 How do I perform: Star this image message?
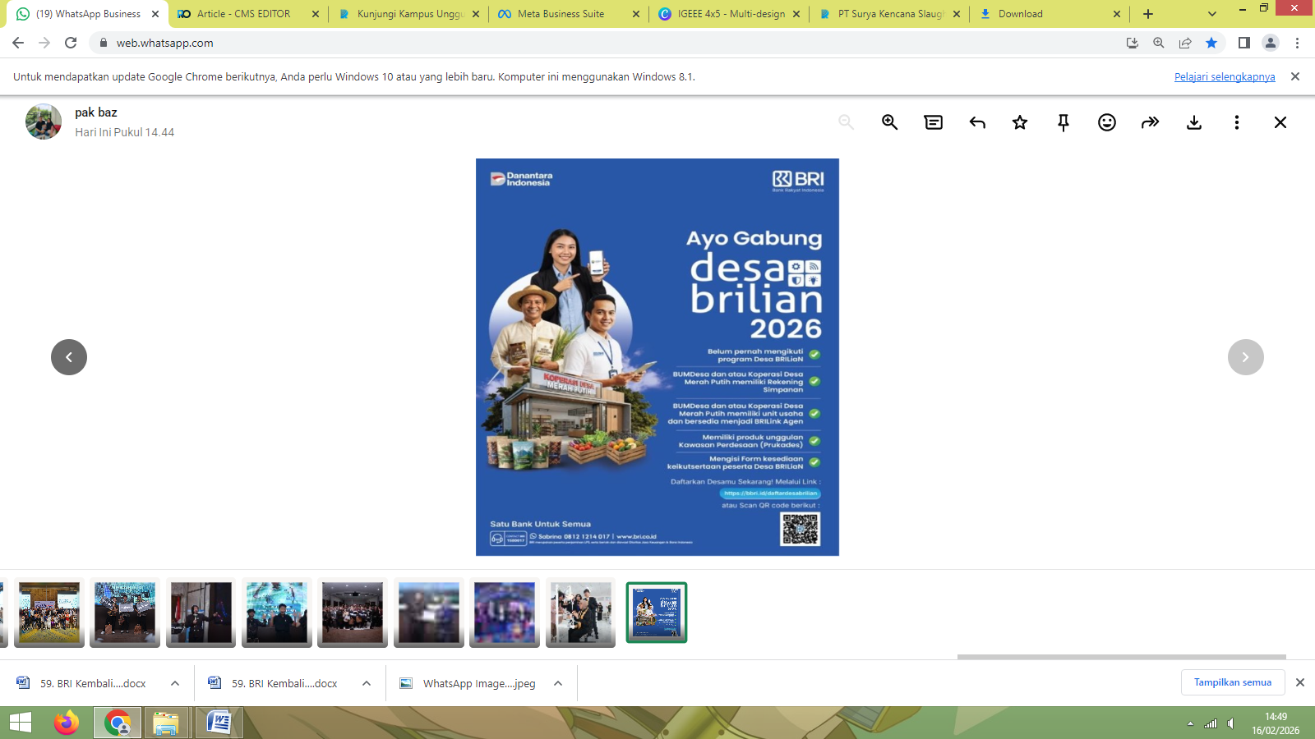point(1020,122)
